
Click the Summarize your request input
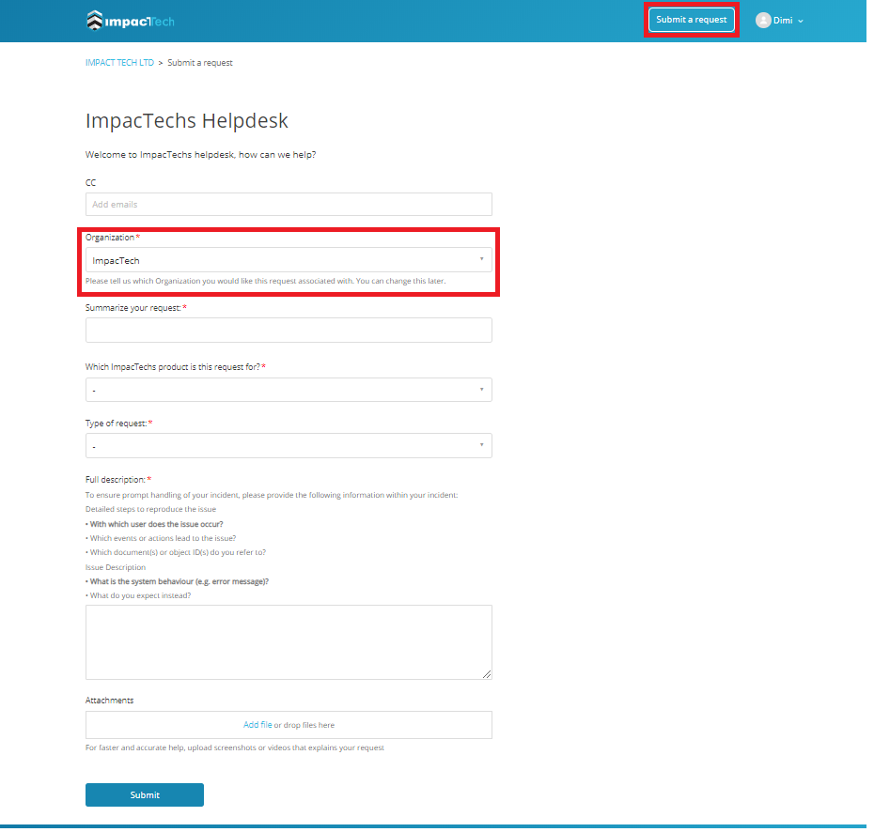click(289, 331)
